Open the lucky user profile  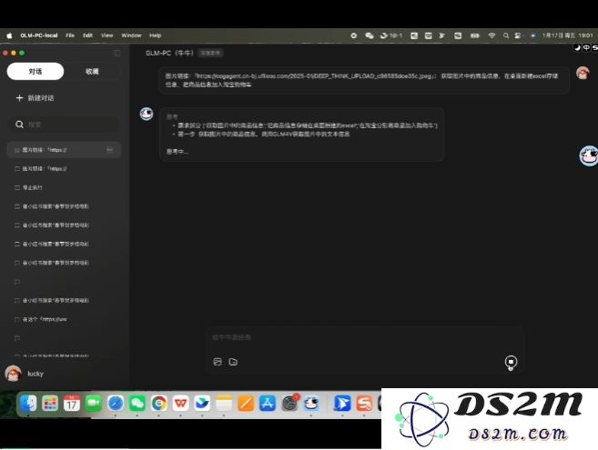click(25, 374)
